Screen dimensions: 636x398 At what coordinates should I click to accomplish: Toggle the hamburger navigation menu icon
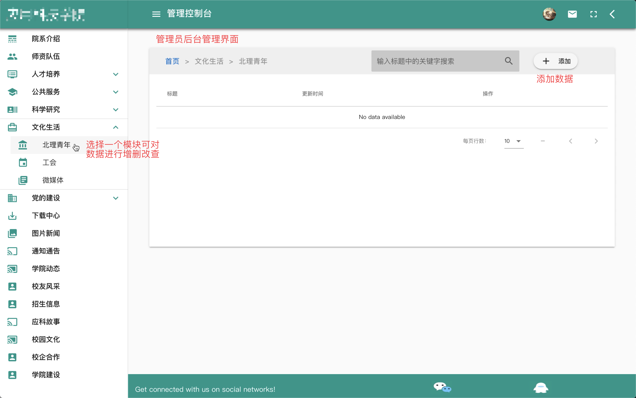pos(156,14)
